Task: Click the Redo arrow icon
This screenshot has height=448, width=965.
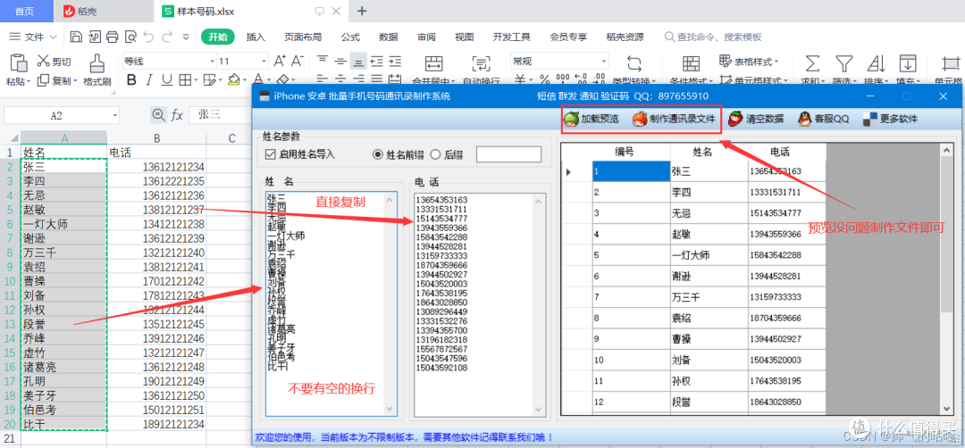Action: pyautogui.click(x=167, y=37)
